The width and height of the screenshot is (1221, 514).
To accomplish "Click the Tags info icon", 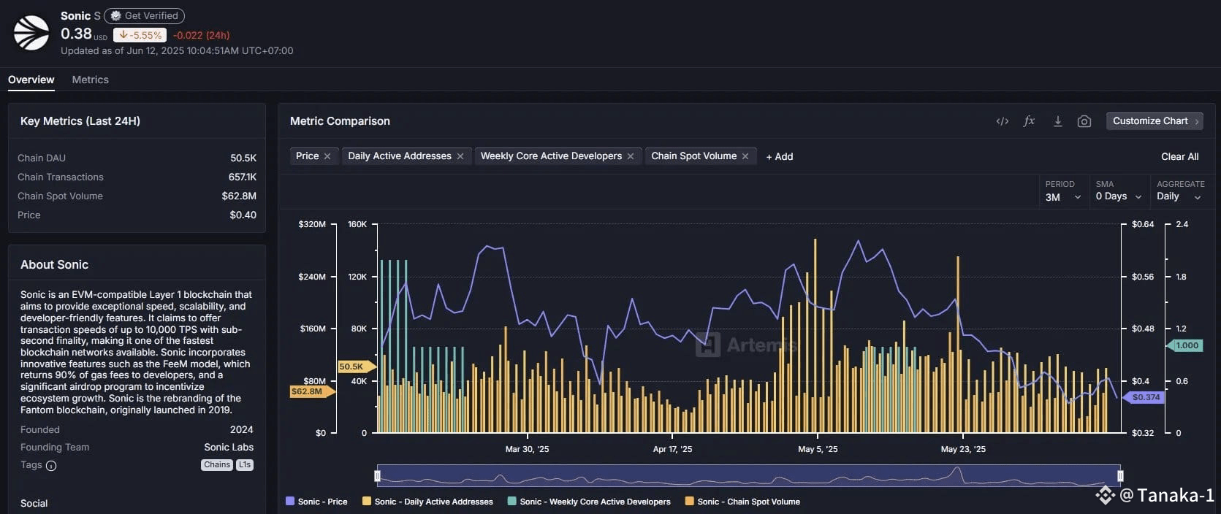I will tap(51, 466).
